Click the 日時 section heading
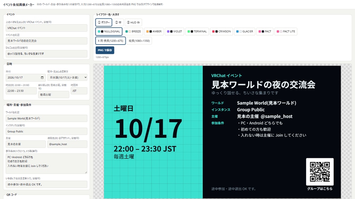Screen dimensions: 355x199 click(9, 64)
